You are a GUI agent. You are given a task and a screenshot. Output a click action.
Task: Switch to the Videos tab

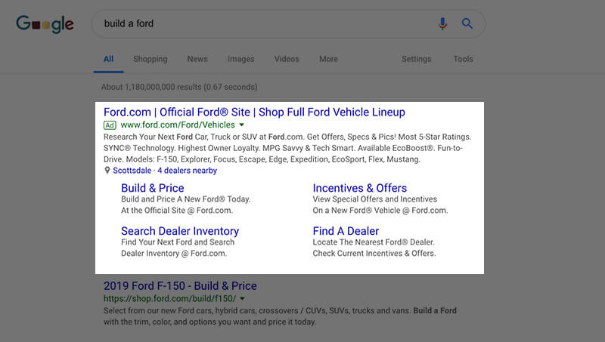[x=287, y=59]
